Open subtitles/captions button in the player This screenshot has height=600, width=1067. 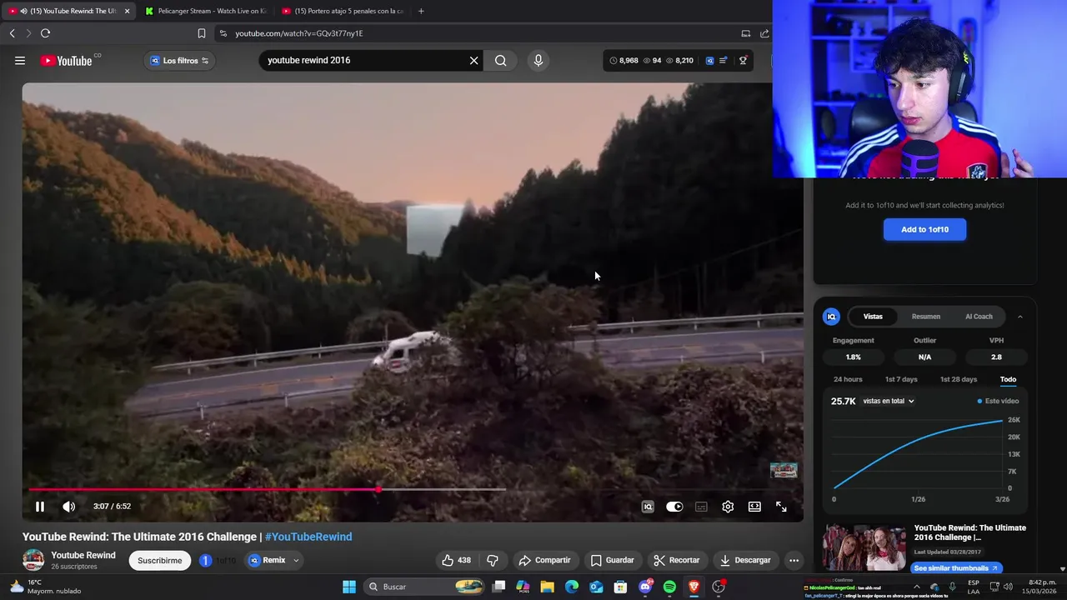(701, 507)
